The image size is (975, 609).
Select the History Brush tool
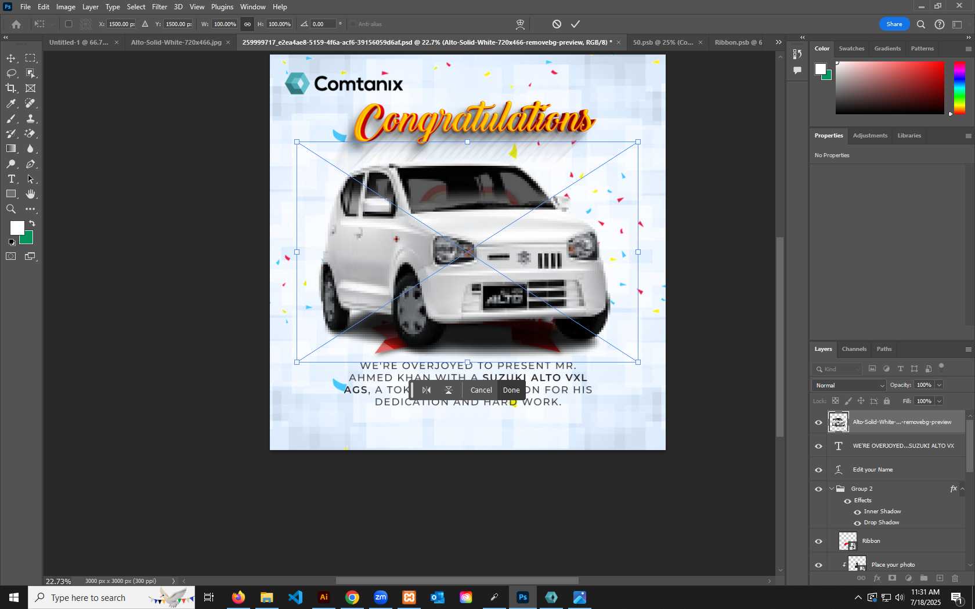point(11,133)
